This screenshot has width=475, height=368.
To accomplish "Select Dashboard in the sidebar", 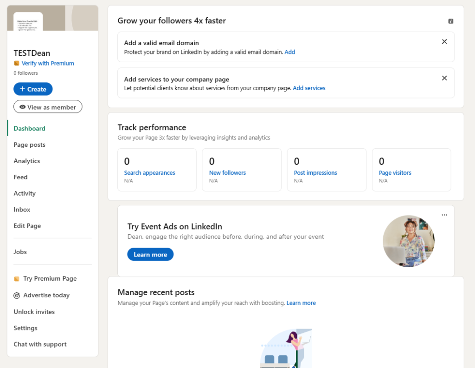I will [x=29, y=128].
